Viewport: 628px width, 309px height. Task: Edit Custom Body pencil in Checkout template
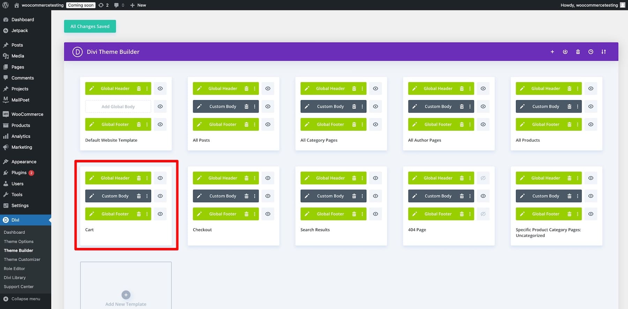click(199, 196)
